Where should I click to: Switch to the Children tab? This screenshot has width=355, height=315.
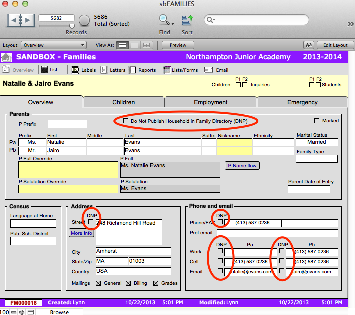point(123,102)
